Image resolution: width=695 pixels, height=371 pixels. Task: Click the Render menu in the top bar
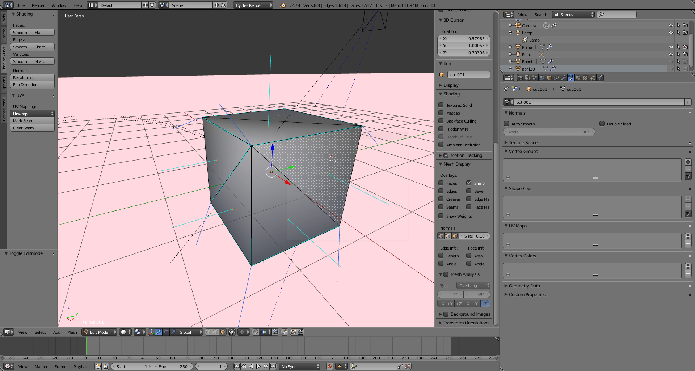[38, 5]
